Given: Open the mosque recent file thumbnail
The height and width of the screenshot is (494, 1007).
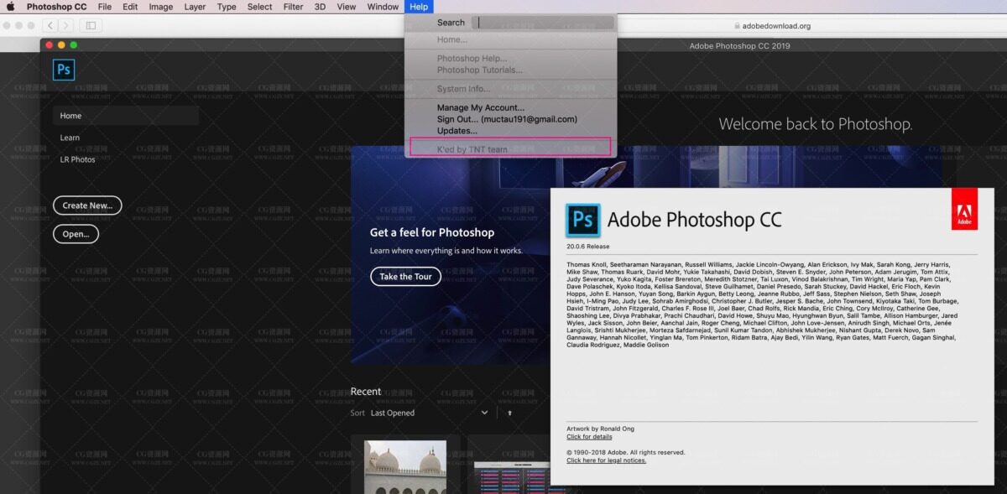Looking at the screenshot, I should [x=405, y=466].
